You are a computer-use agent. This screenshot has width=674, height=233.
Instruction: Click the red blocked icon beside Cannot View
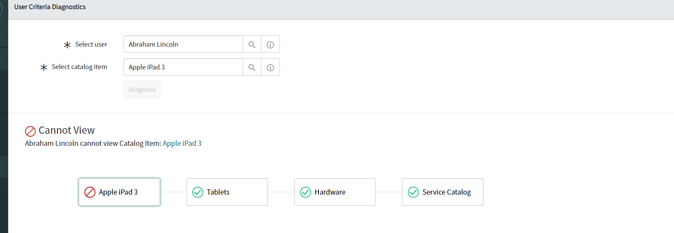point(30,131)
